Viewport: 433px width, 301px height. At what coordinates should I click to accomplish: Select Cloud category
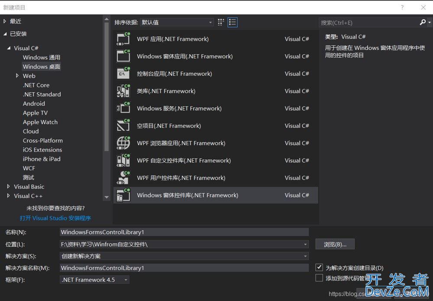click(x=31, y=131)
